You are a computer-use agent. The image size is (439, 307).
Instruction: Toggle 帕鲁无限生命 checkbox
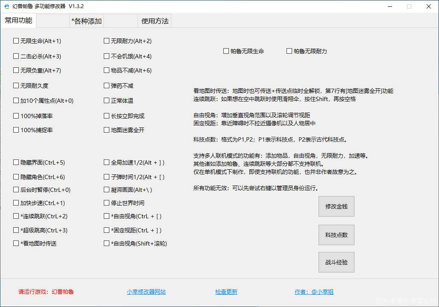pos(226,51)
